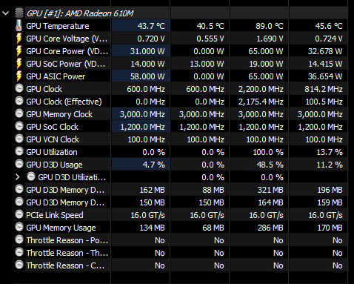The width and height of the screenshot is (354, 284).
Task: Click the 1.690 V maximum voltage value
Action: point(270,39)
